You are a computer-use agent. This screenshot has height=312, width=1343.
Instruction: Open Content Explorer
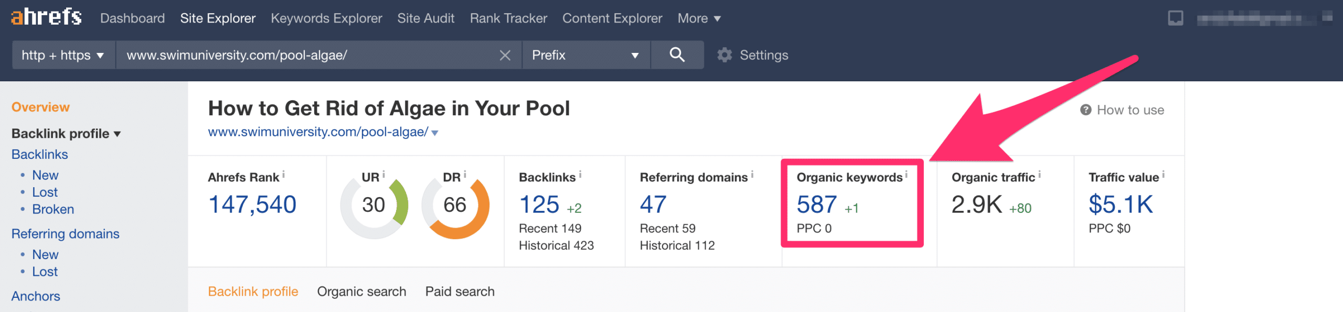pyautogui.click(x=612, y=18)
